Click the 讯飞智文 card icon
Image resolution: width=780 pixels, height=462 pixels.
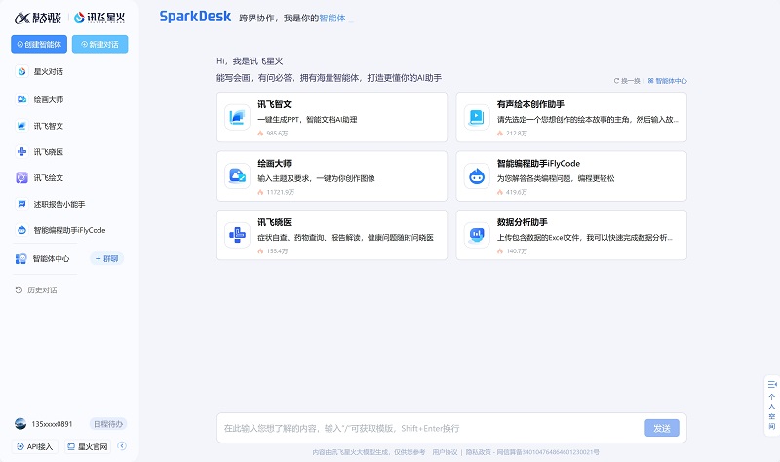237,117
